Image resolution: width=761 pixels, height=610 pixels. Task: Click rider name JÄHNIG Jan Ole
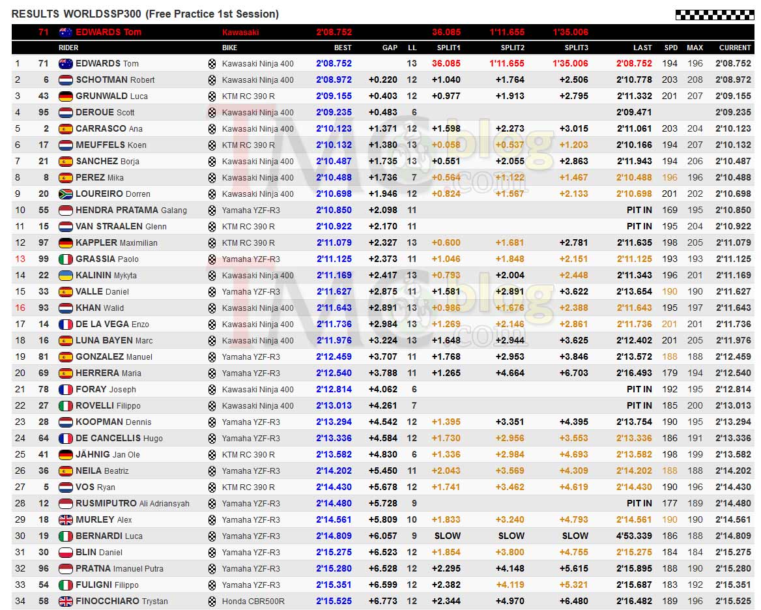[x=108, y=455]
